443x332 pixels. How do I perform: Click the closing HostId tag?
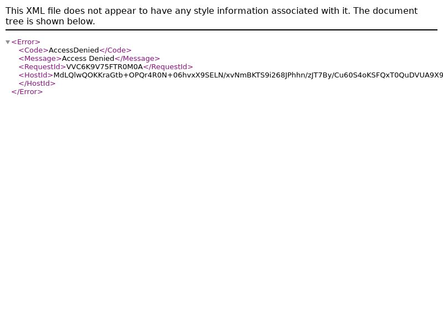(37, 84)
